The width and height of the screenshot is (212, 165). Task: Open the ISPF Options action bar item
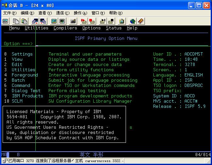[92, 28]
